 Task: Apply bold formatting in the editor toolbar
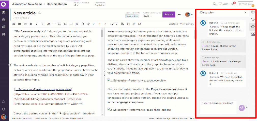[x=31, y=24]
